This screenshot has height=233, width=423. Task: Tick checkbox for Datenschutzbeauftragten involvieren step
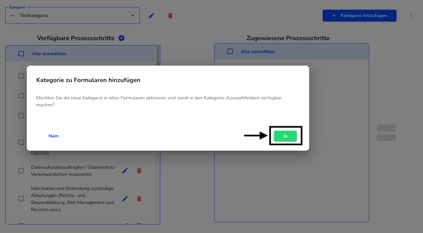[x=21, y=171]
